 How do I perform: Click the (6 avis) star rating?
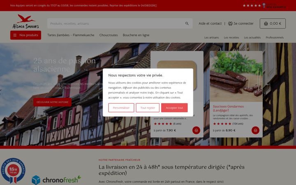pyautogui.click(x=168, y=124)
